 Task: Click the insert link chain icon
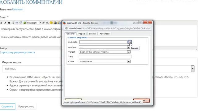(x=17, y=23)
